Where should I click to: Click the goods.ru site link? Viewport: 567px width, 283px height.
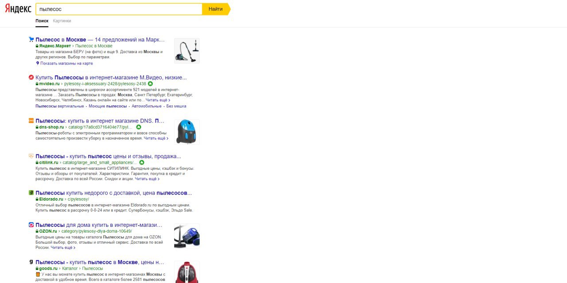coord(48,268)
